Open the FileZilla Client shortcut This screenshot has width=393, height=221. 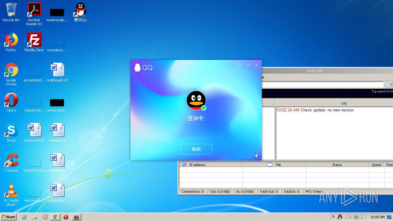[34, 42]
